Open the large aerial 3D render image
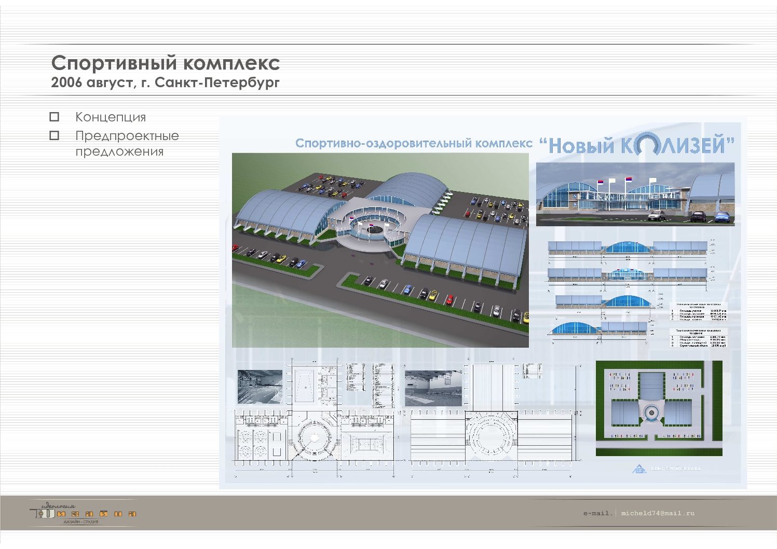 click(380, 250)
